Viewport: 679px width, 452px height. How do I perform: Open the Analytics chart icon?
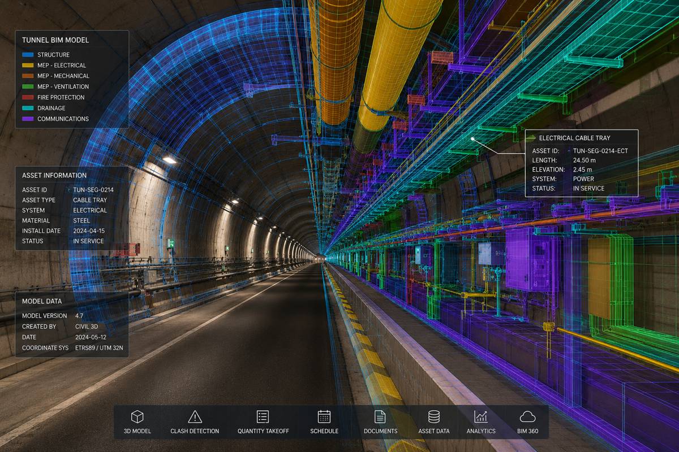481,417
